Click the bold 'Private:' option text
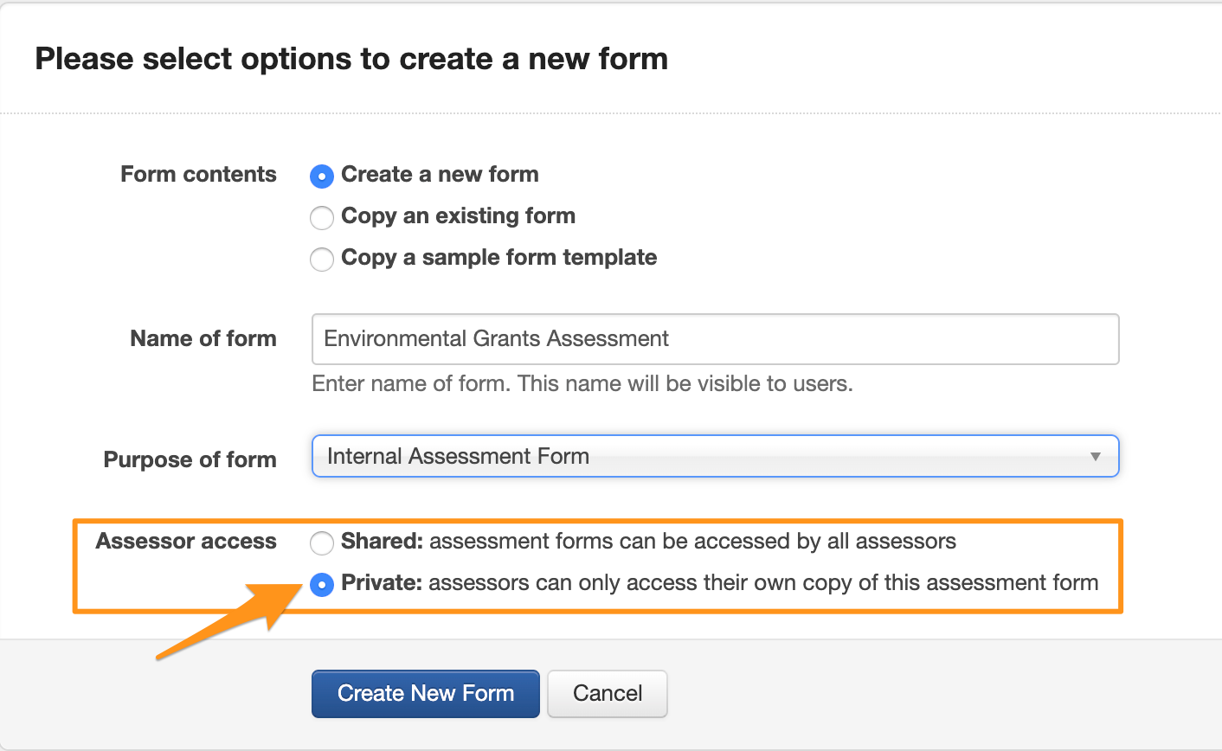This screenshot has width=1222, height=751. click(x=382, y=583)
